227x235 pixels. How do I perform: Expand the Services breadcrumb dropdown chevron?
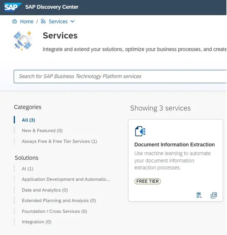[x=73, y=22]
